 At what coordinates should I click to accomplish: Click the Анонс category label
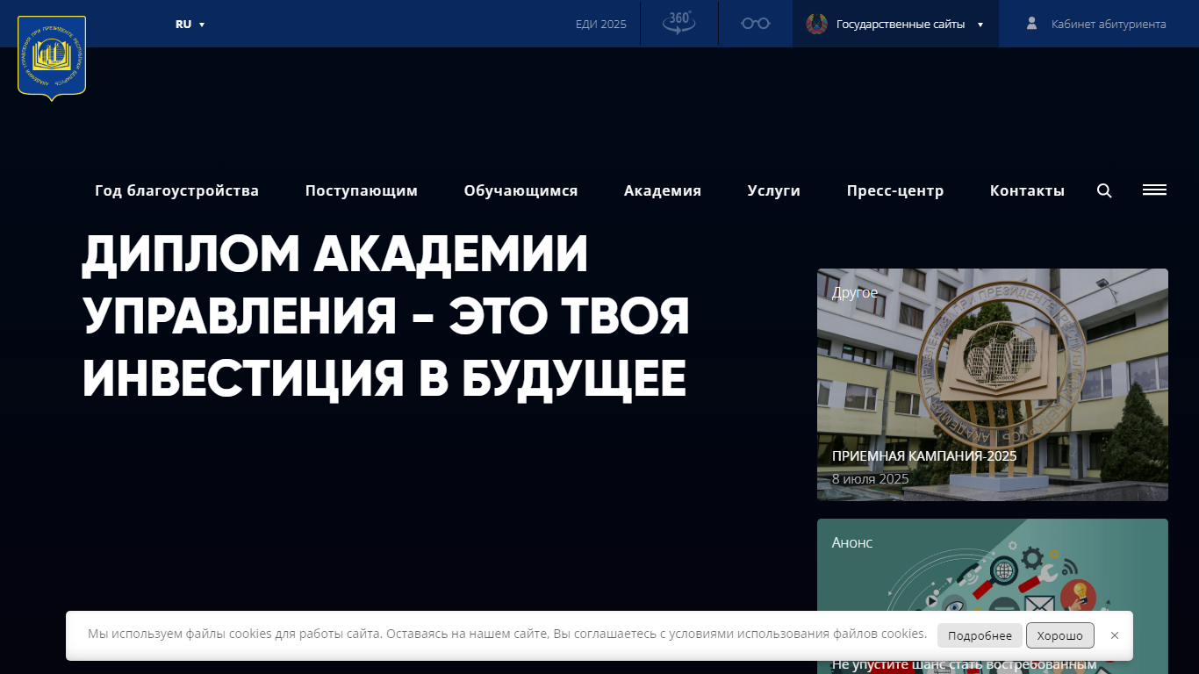tap(852, 543)
